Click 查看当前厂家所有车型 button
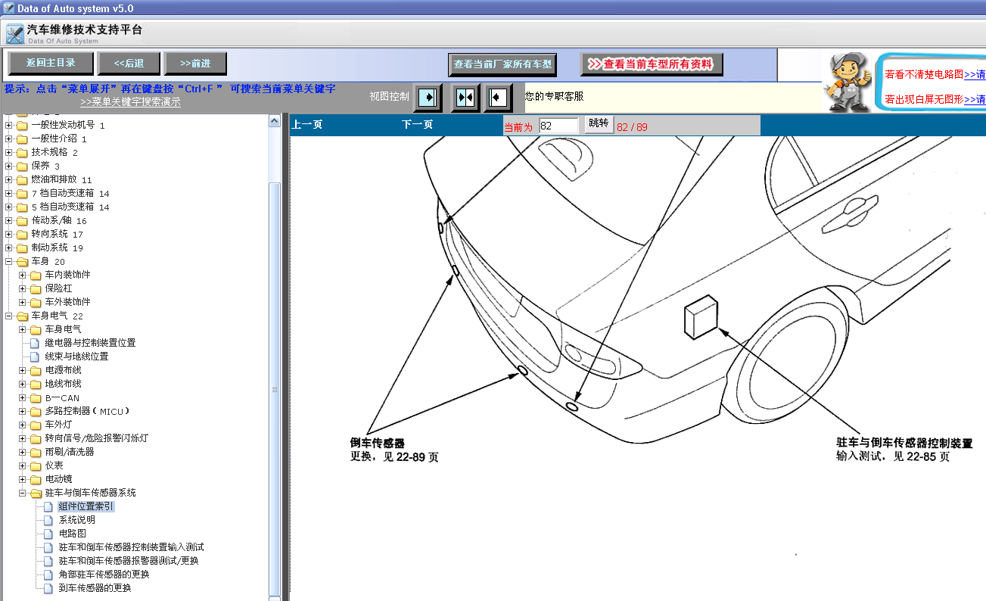 coord(503,64)
